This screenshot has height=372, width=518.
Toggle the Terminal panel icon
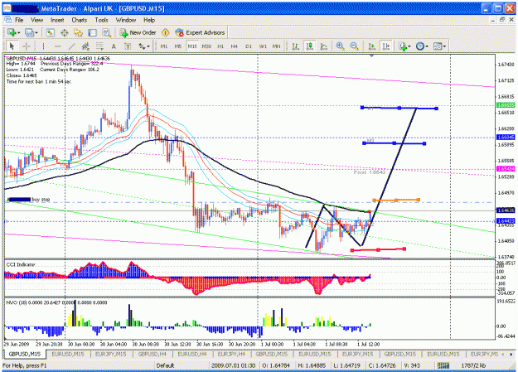coord(93,32)
